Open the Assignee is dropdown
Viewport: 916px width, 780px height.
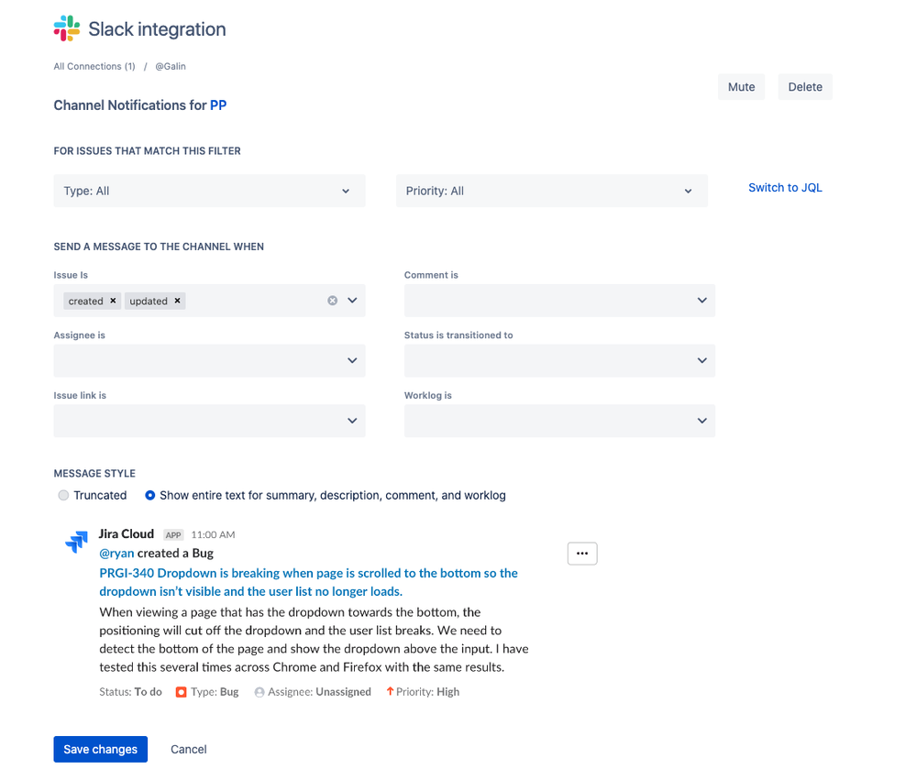[209, 361]
